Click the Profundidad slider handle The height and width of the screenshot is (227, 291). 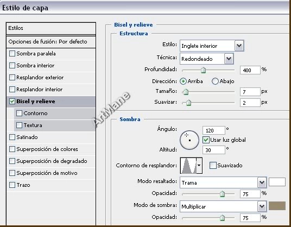[x=204, y=70]
